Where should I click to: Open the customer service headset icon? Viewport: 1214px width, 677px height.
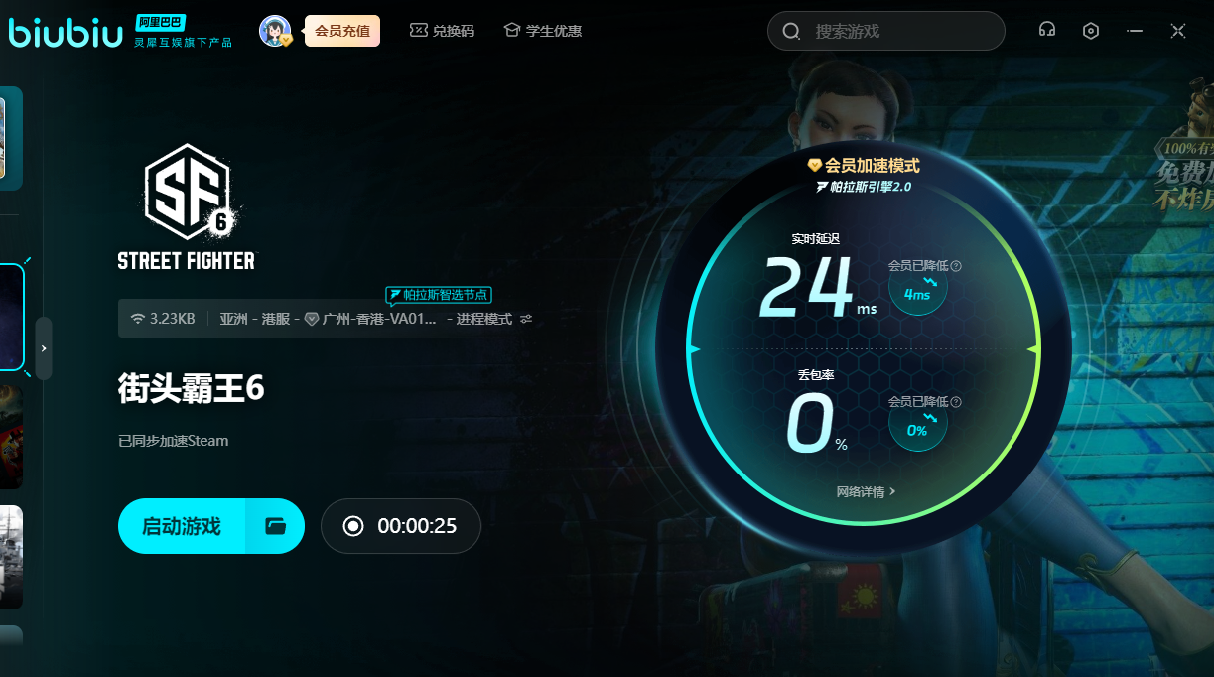pyautogui.click(x=1046, y=30)
